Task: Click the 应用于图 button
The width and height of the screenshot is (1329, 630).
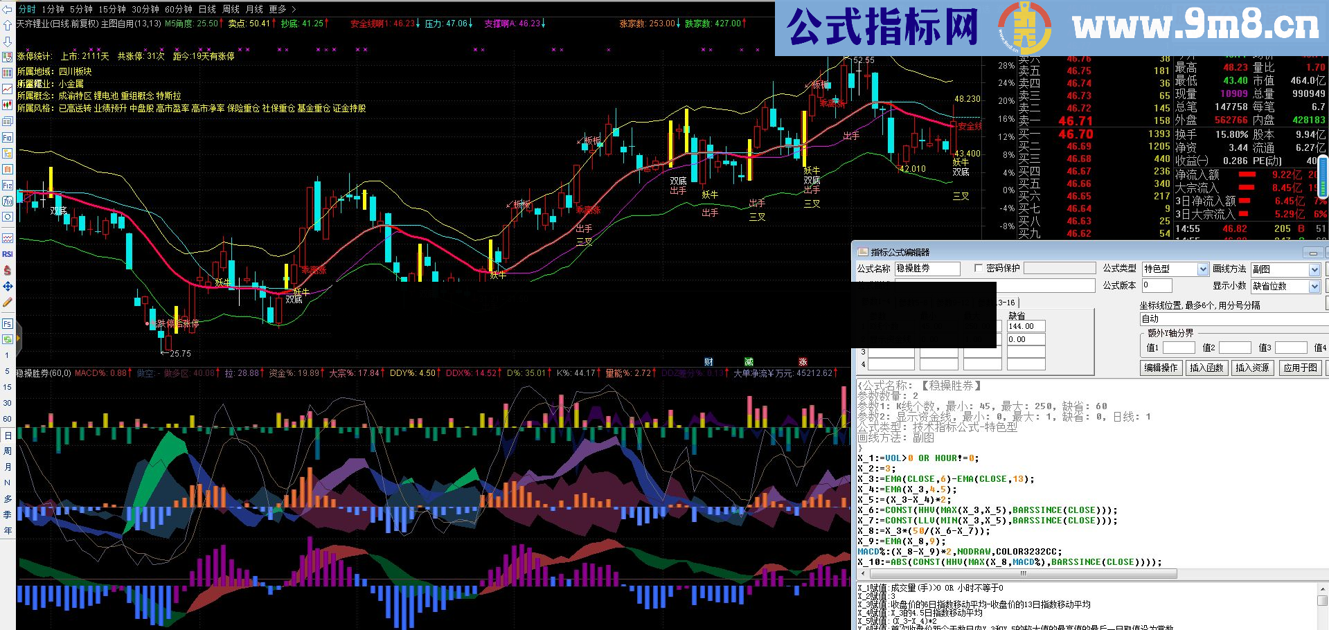Action: click(x=1301, y=368)
